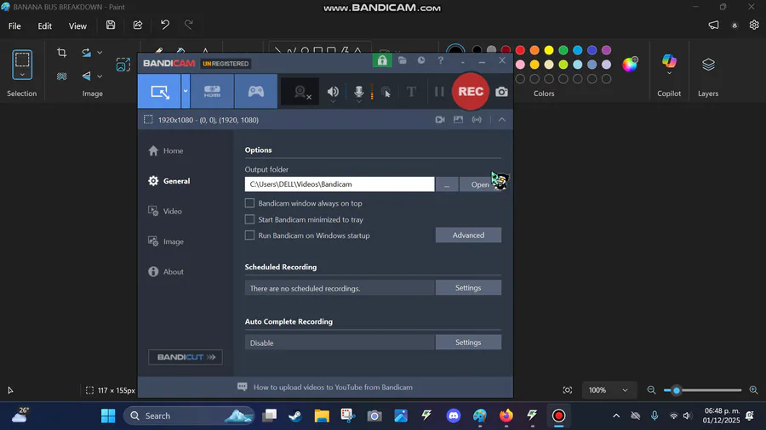Select HDMI device recording mode
Viewport: 766px width, 430px height.
[212, 92]
